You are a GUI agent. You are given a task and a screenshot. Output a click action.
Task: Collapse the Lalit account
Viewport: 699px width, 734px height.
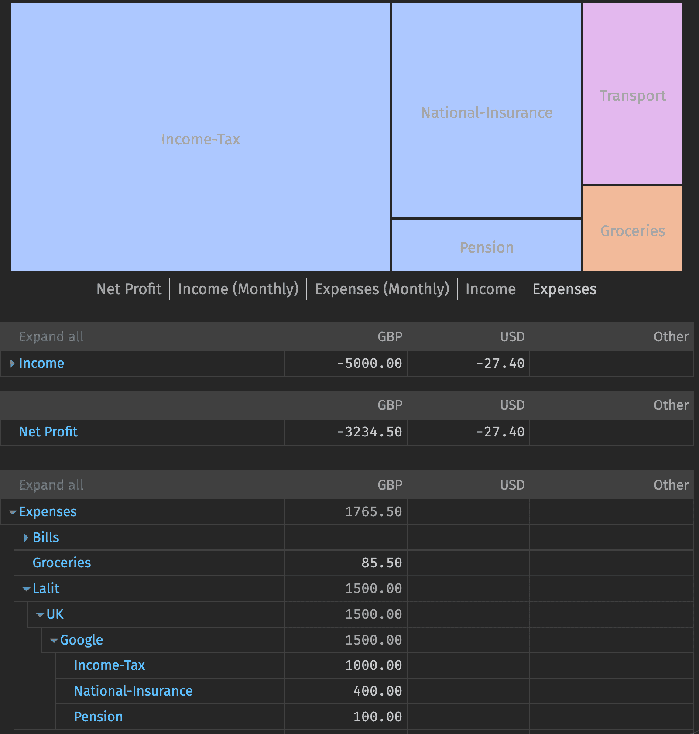tap(26, 588)
